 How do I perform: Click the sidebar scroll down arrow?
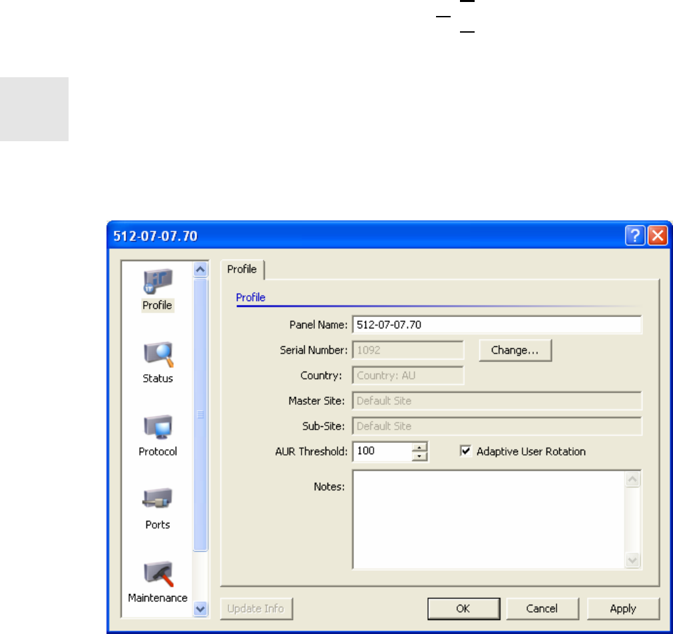coord(200,609)
